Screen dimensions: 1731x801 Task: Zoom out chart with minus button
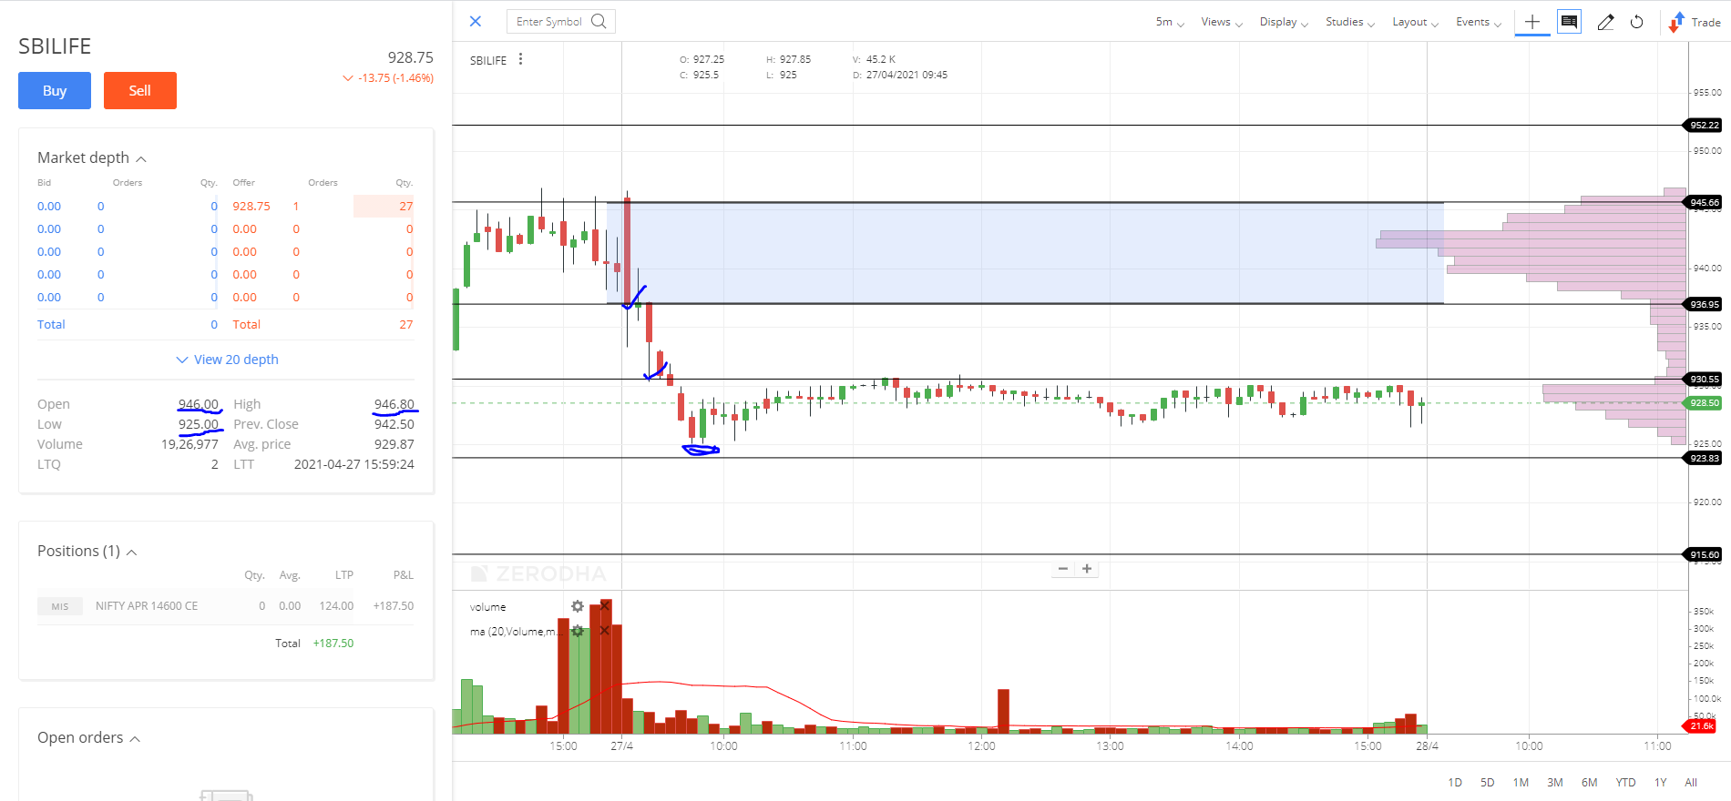[1062, 569]
